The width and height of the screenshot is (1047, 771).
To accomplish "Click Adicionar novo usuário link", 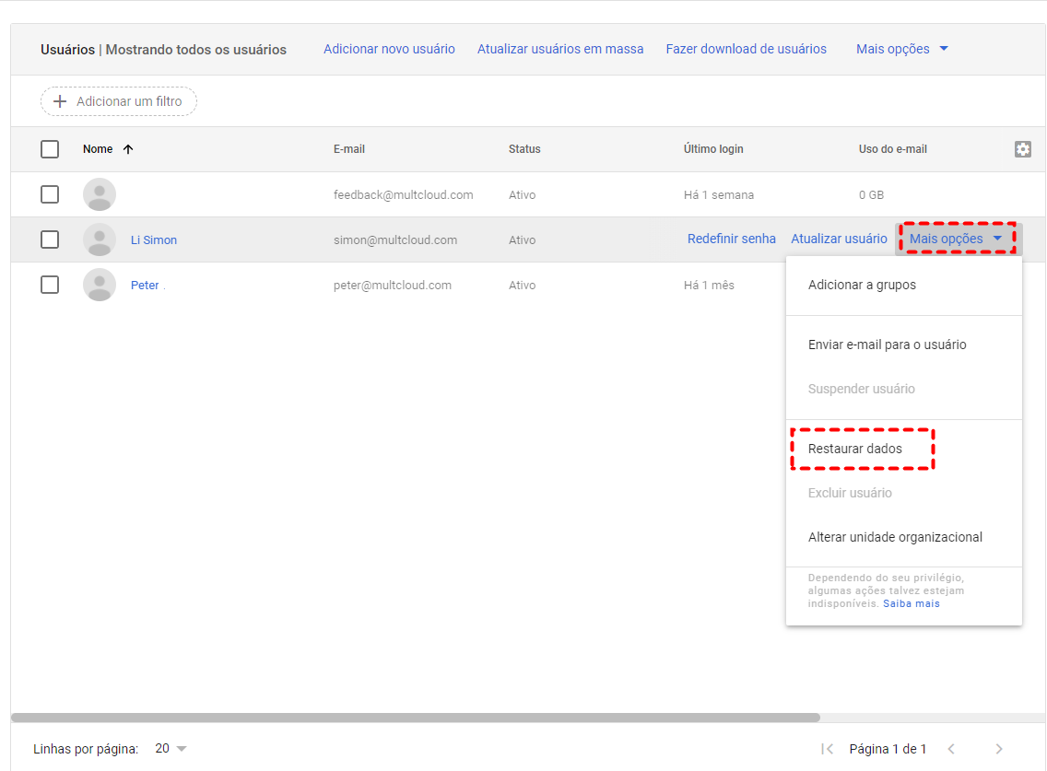I will tap(389, 49).
